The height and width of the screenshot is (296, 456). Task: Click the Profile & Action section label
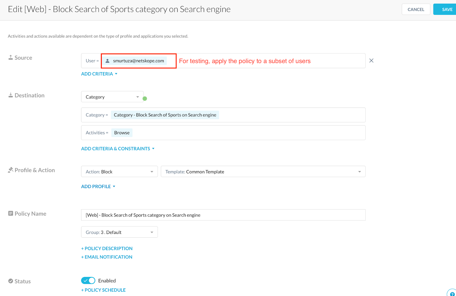(35, 170)
